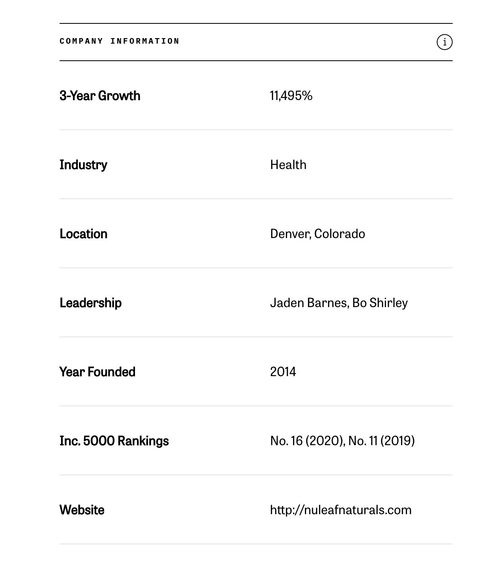This screenshot has height=561, width=486.
Task: Select the 3-Year Growth label
Action: coord(100,96)
